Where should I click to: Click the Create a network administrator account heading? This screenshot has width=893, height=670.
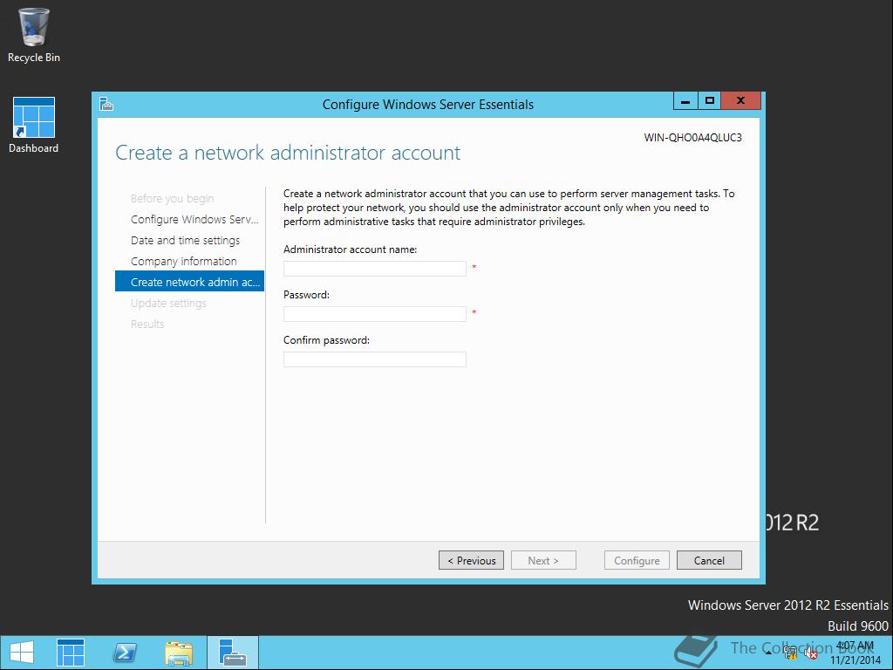pos(288,153)
